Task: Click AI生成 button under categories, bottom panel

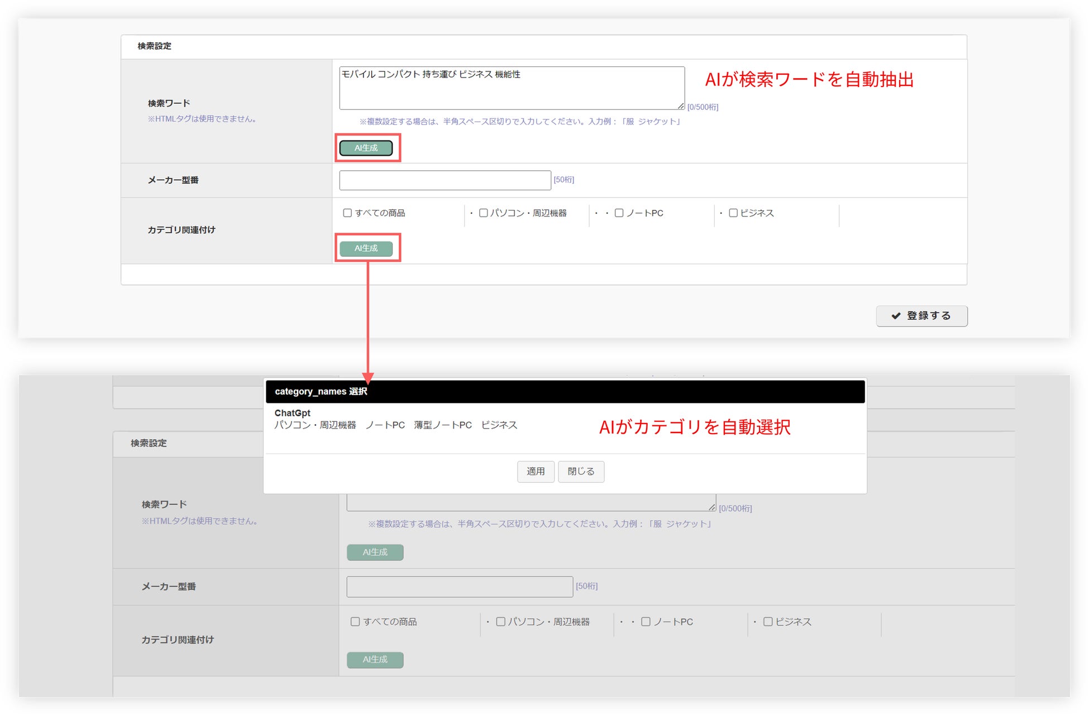Action: [375, 660]
